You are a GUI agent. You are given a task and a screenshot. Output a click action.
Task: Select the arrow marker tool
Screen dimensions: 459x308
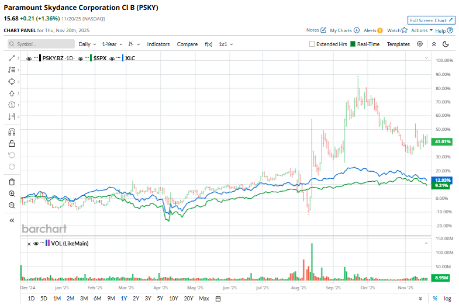tap(12, 94)
